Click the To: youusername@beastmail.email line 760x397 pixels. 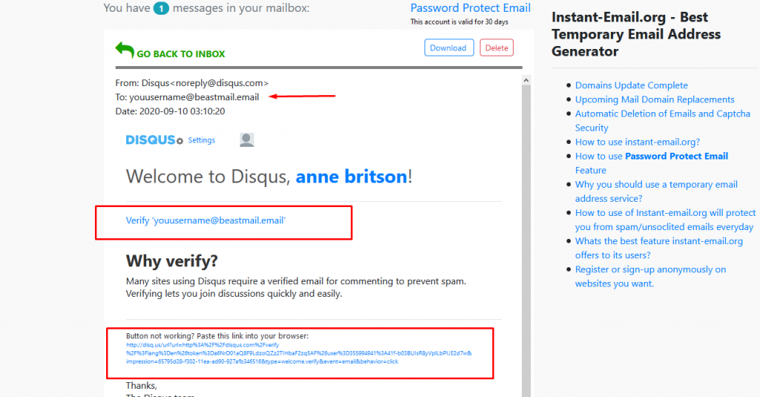[187, 97]
